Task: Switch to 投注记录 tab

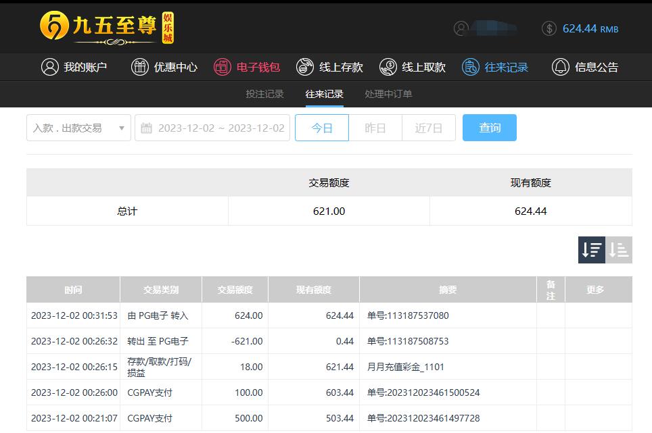Action: tap(264, 94)
